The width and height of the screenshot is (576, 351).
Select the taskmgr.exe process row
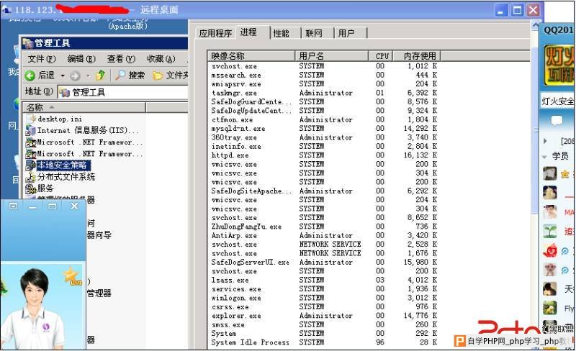(x=324, y=93)
